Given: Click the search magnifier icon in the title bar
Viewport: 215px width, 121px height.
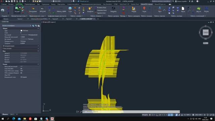Looking at the screenshot, I should tap(173, 1).
